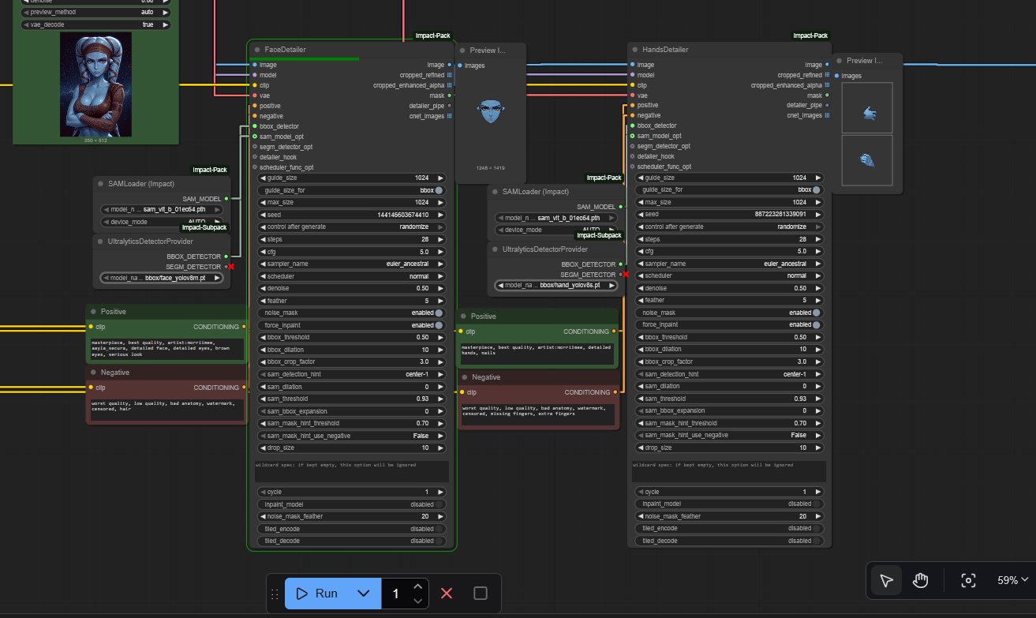Open the sampler_name dropdown in FaceDetailer
Image resolution: width=1036 pixels, height=618 pixels.
(351, 264)
